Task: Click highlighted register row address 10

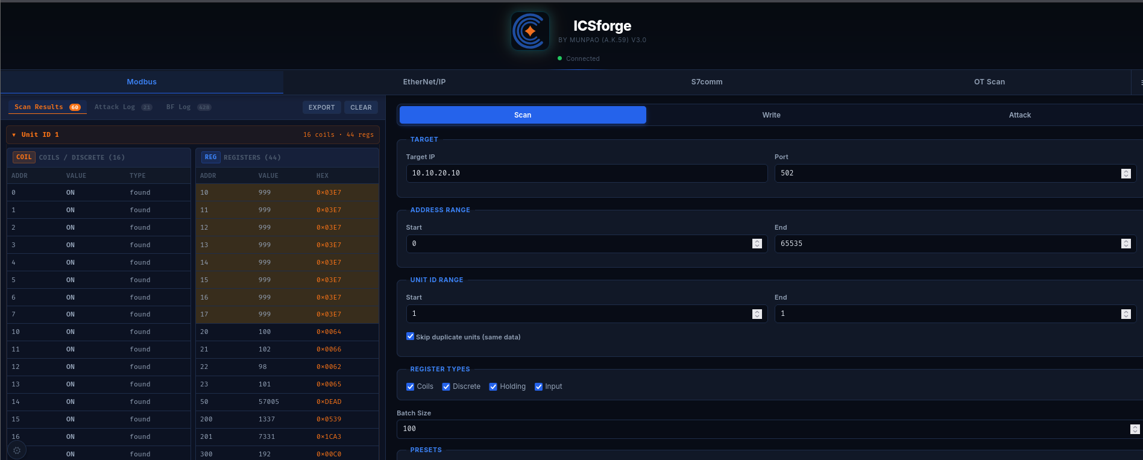Action: pos(204,192)
